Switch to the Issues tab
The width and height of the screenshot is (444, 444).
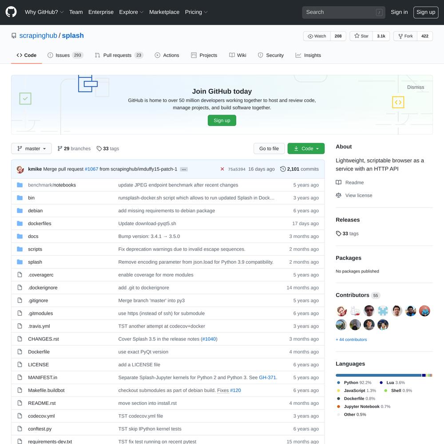click(x=65, y=55)
